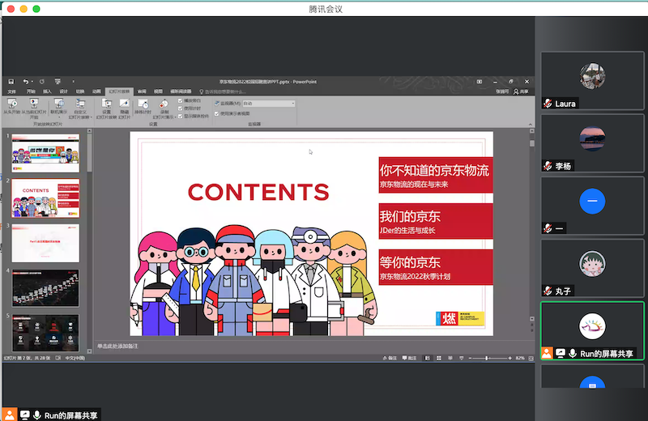Click the Rehearse Timings (排练计时) icon
648x421 pixels.
pos(141,104)
